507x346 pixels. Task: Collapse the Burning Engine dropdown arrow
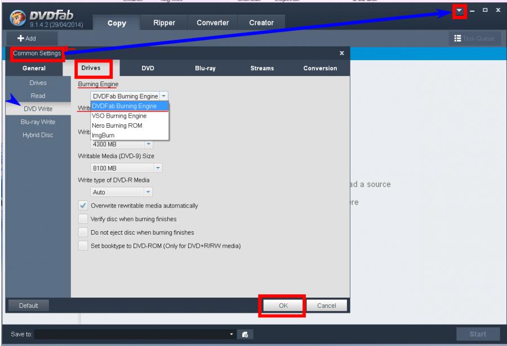coord(163,96)
